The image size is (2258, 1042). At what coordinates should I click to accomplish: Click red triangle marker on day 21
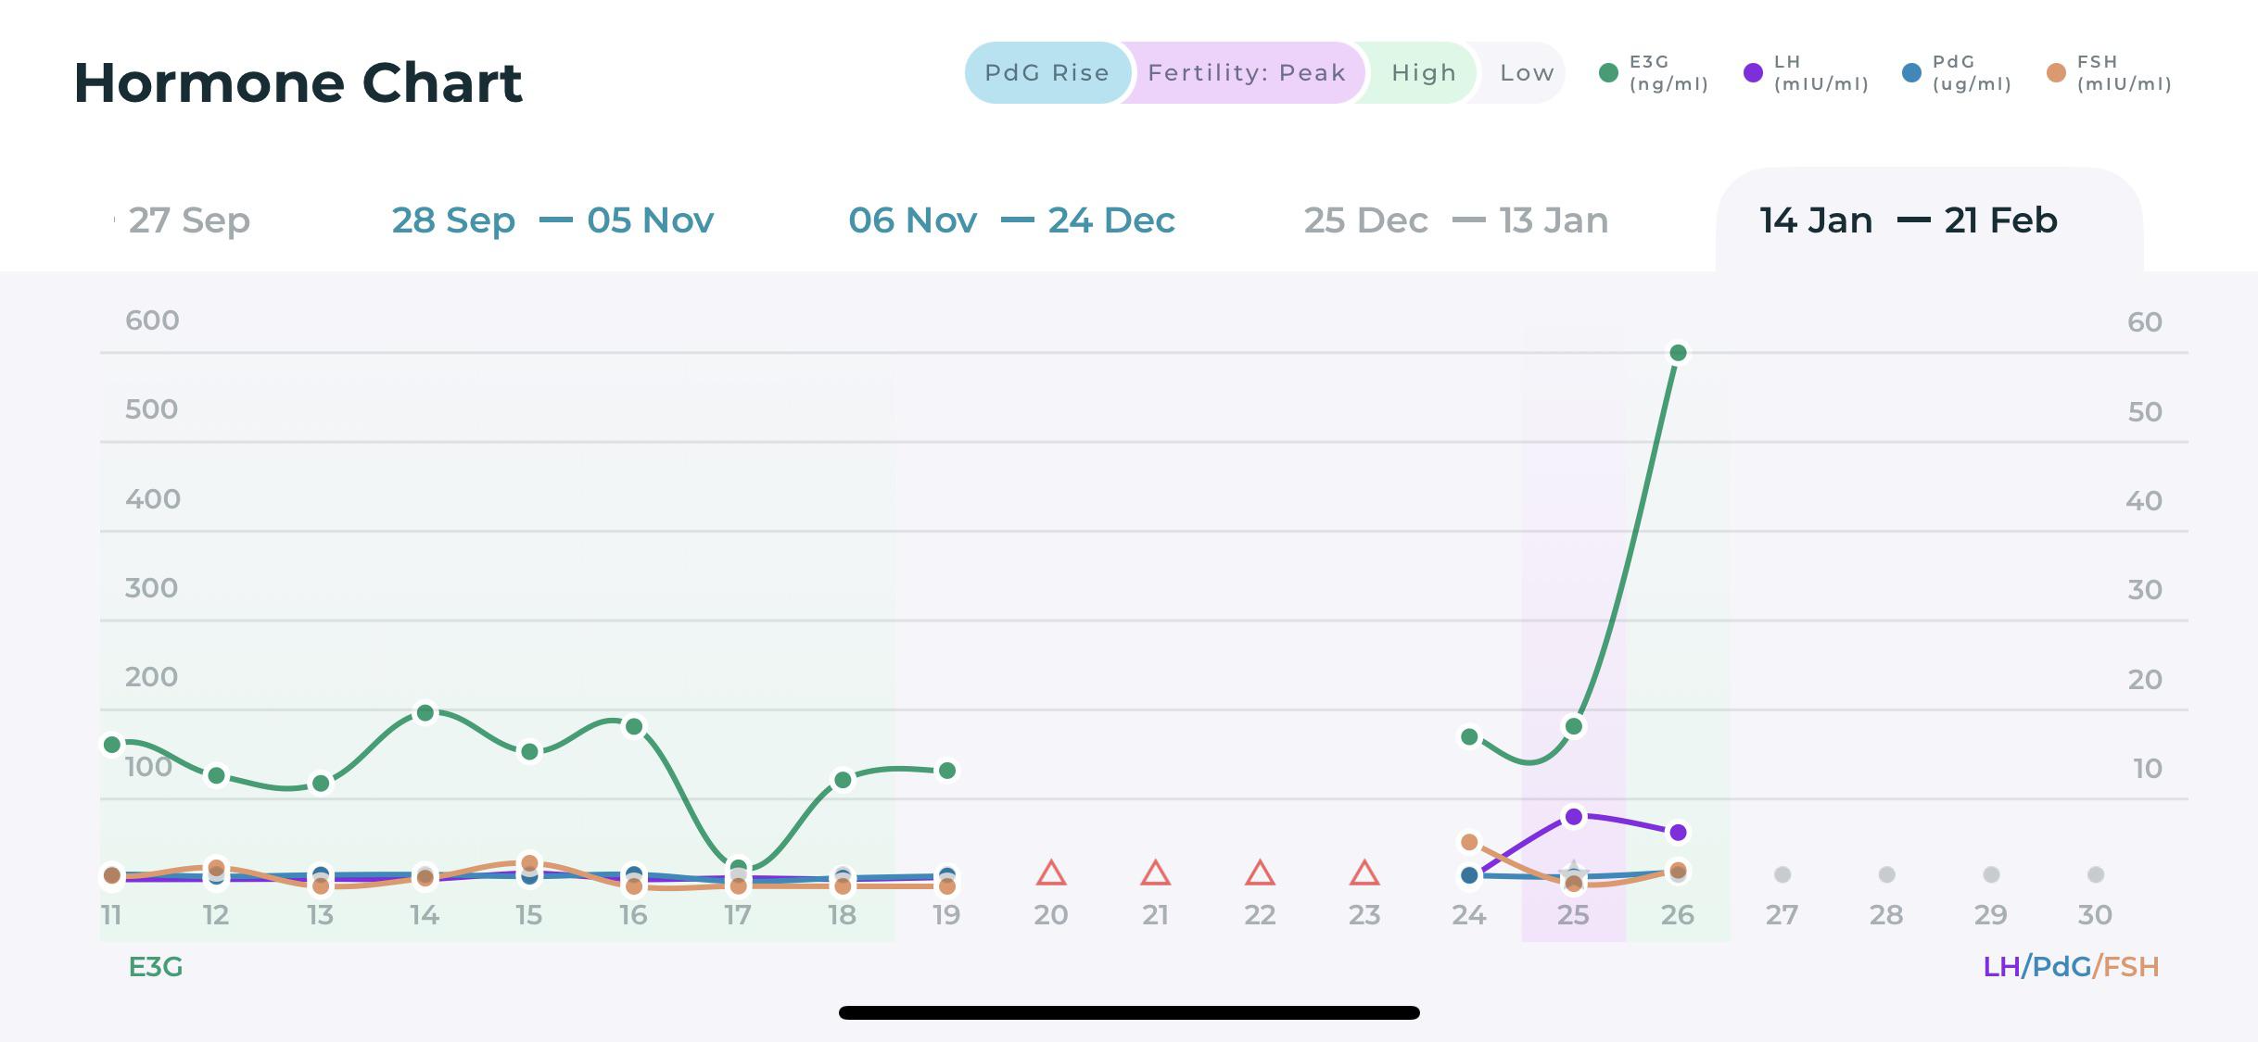click(x=1155, y=873)
